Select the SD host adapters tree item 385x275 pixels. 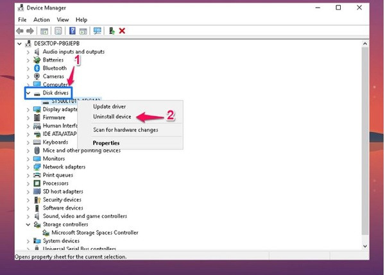pos(63,192)
